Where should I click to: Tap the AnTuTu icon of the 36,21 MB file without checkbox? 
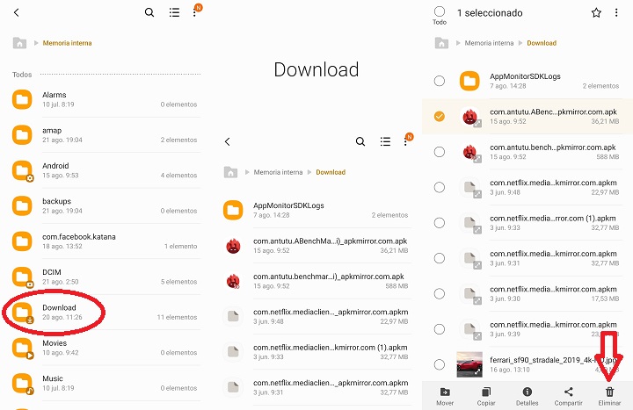coord(233,246)
